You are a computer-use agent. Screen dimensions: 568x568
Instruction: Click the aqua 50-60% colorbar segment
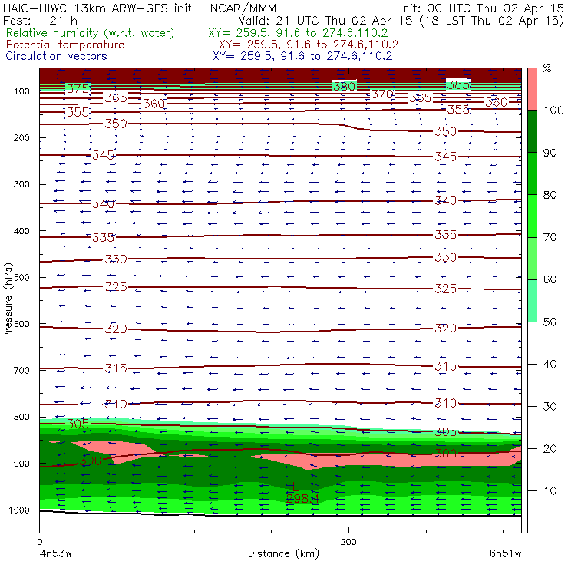point(532,301)
